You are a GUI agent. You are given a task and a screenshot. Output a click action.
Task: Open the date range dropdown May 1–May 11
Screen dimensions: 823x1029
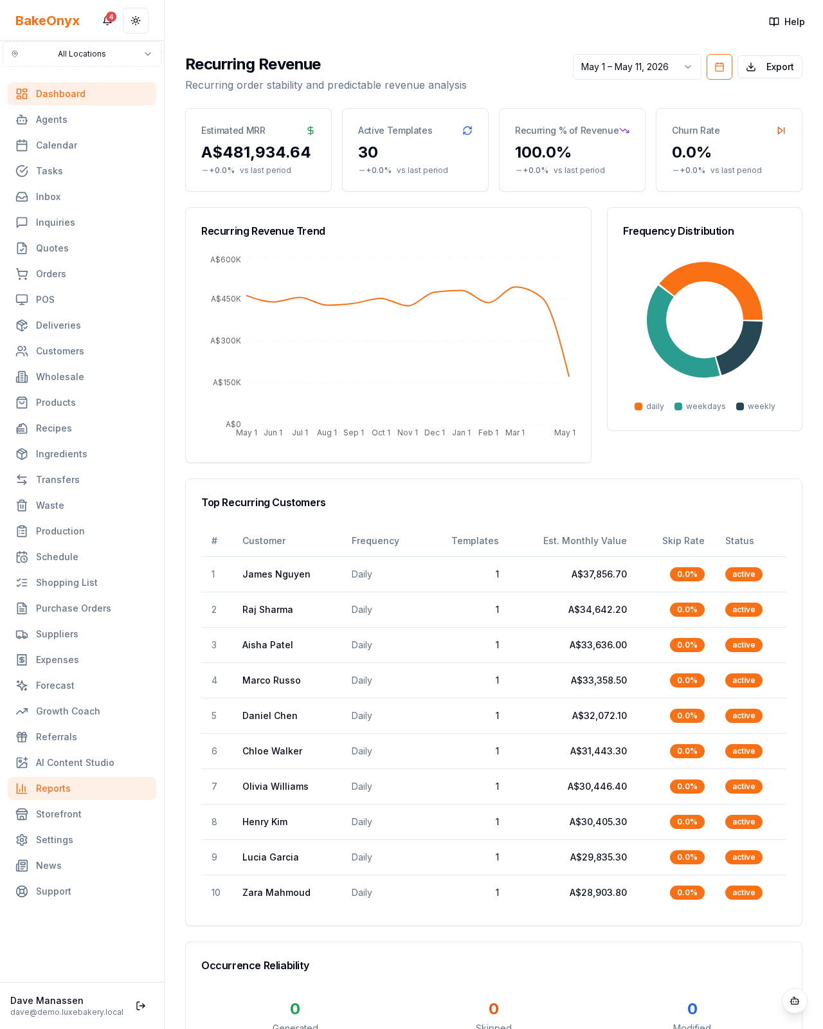pyautogui.click(x=637, y=67)
